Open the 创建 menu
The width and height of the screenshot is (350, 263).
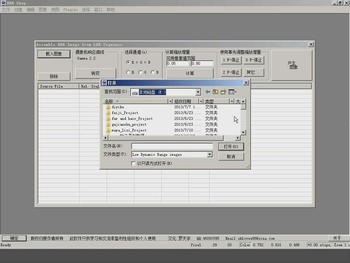18,10
